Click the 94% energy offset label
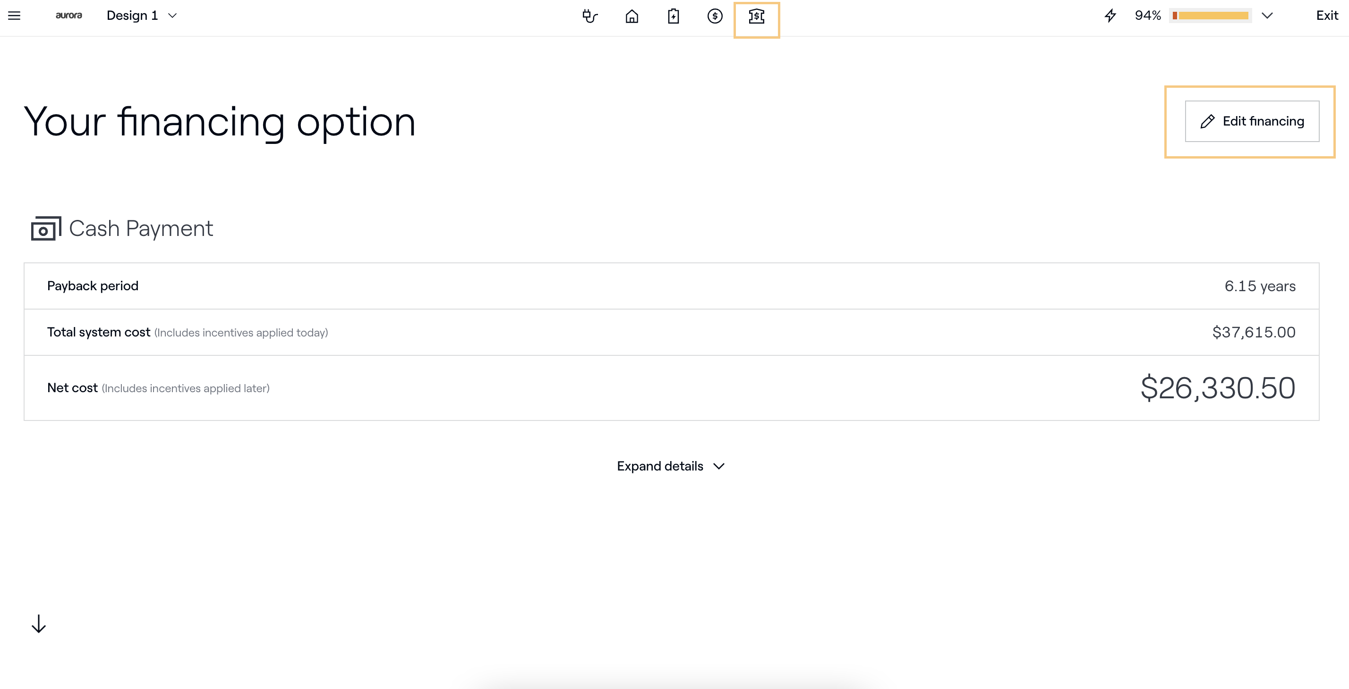1349x689 pixels. point(1147,16)
